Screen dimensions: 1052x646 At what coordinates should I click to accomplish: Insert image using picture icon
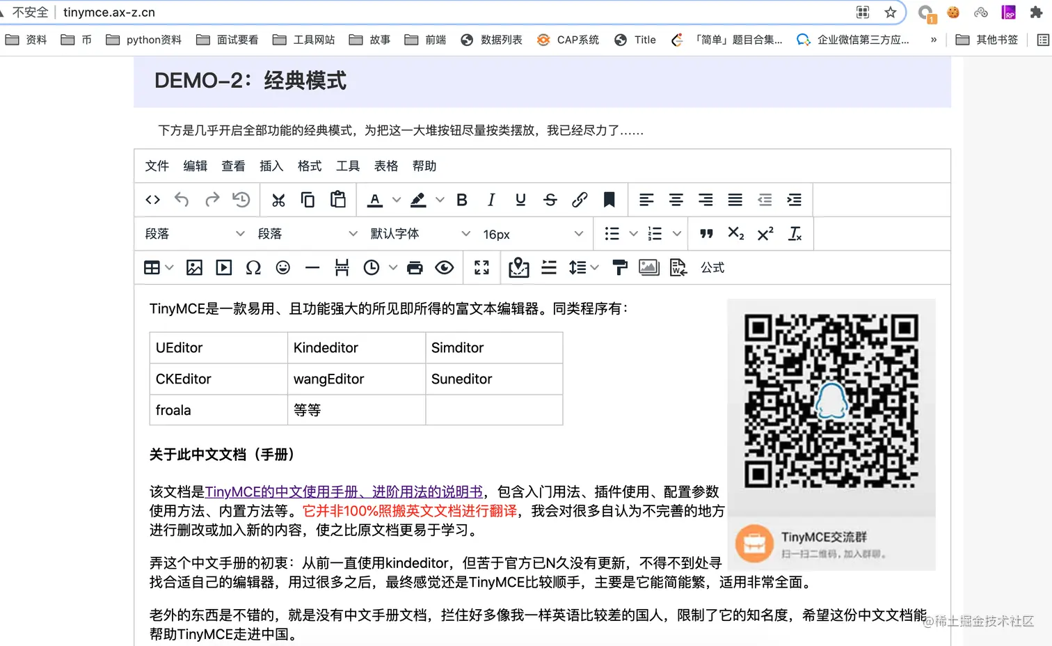(x=194, y=268)
